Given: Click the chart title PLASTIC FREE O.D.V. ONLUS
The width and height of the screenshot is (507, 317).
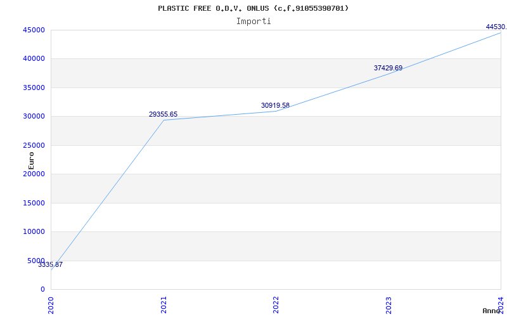Looking at the screenshot, I should pyautogui.click(x=253, y=8).
